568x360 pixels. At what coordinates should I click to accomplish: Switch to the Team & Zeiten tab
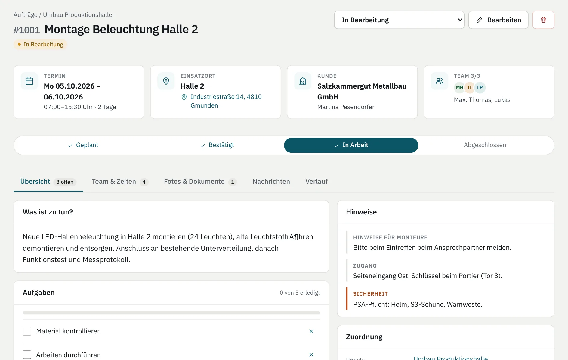[x=120, y=182]
